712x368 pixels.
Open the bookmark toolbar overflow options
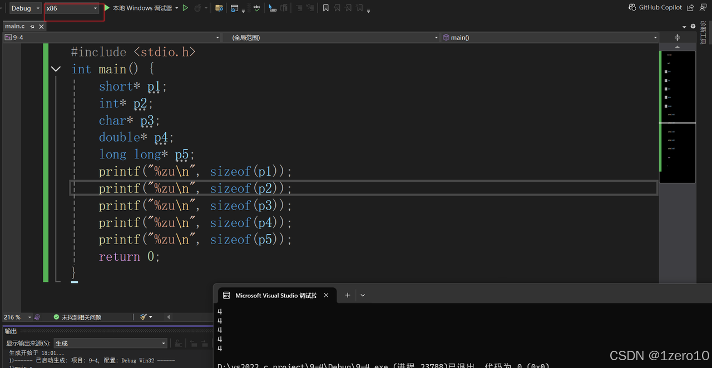pos(369,11)
